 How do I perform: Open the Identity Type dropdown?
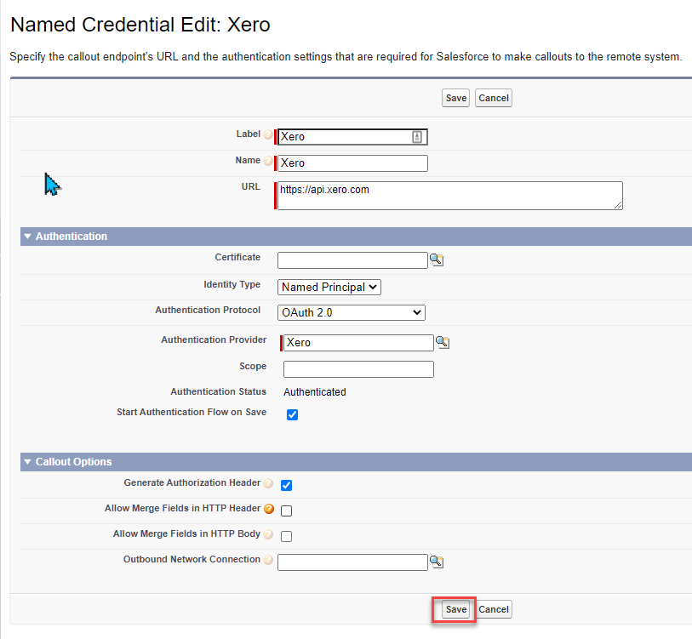(x=329, y=288)
